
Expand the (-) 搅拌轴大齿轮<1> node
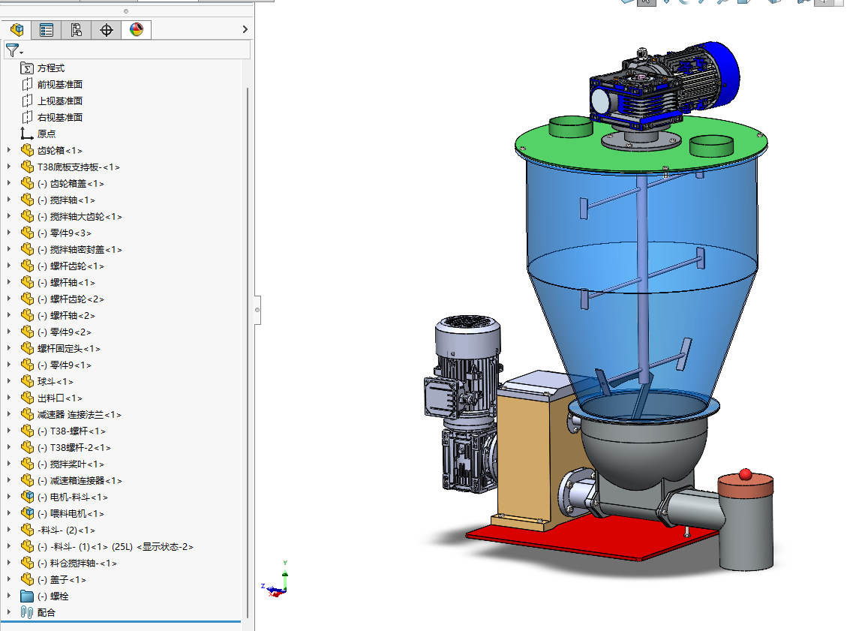(x=9, y=216)
